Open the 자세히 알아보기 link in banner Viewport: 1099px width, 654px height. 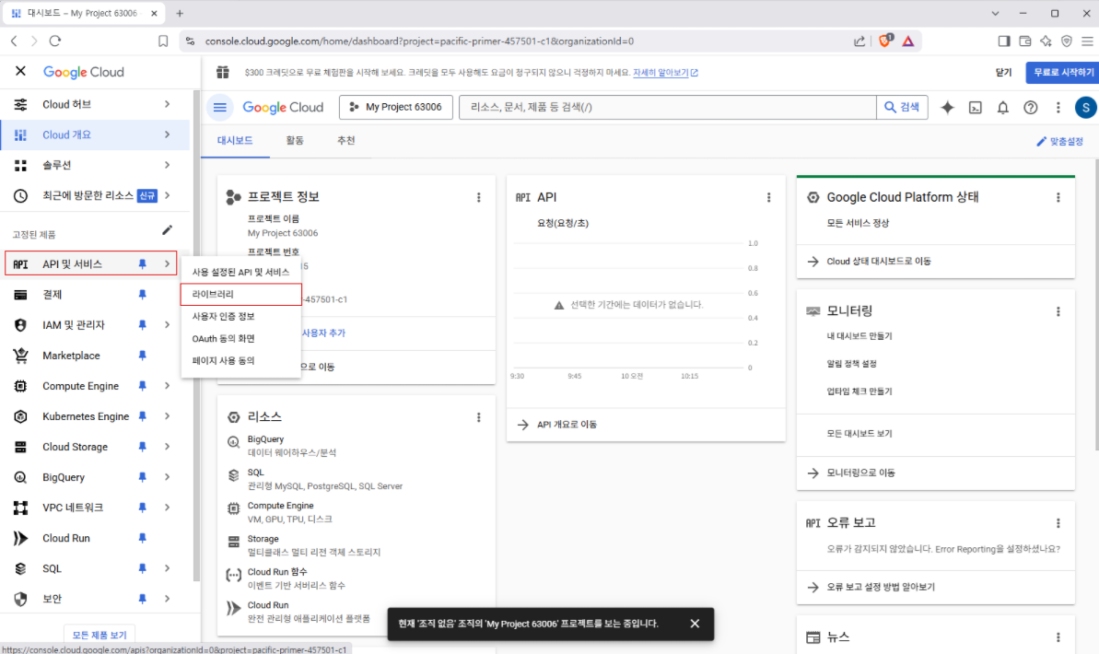click(x=665, y=72)
